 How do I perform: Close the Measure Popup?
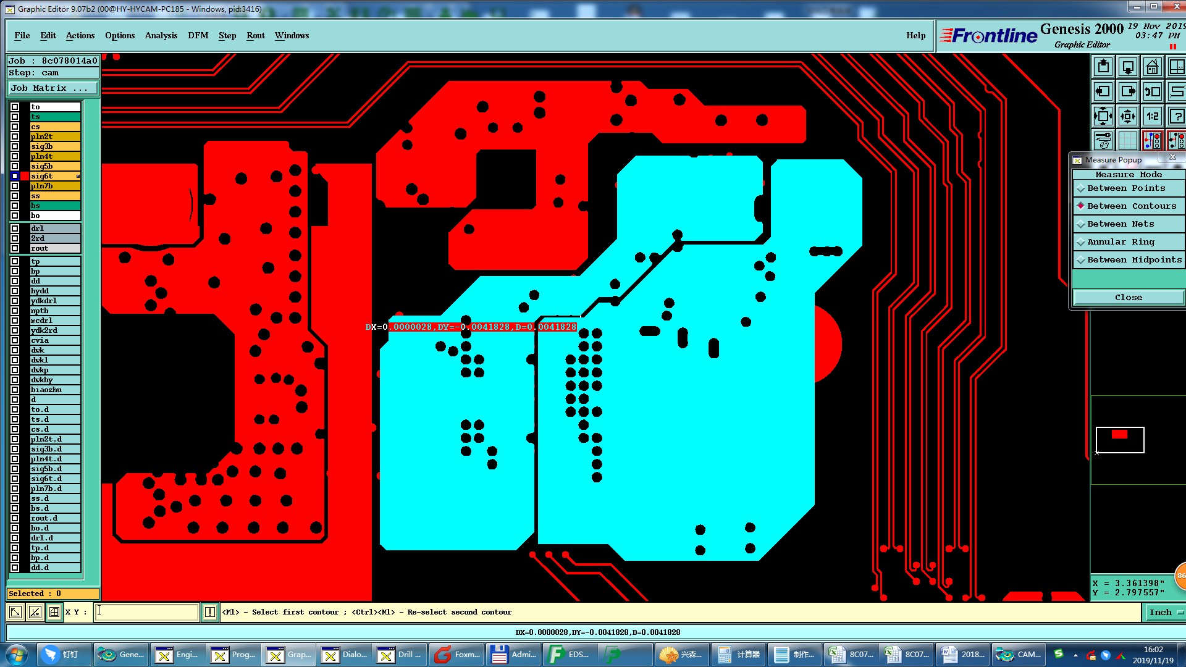pos(1128,298)
